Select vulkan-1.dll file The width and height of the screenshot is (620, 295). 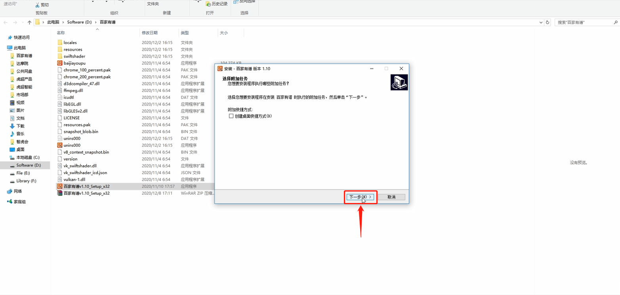[x=74, y=179]
